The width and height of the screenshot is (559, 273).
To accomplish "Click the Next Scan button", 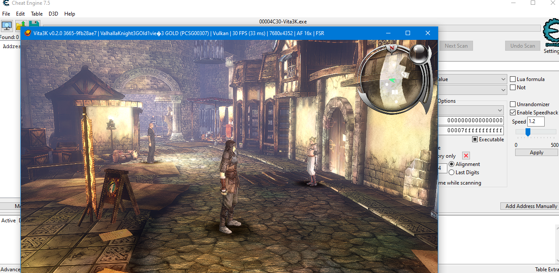I will (x=456, y=46).
